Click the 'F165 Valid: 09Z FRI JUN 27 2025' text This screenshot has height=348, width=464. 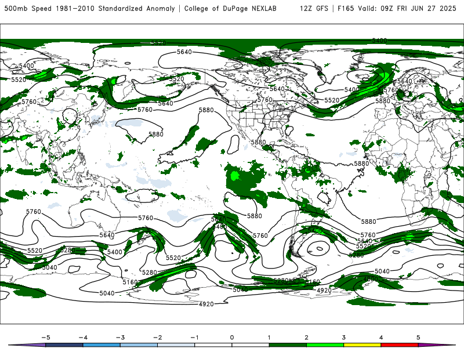[x=397, y=8]
